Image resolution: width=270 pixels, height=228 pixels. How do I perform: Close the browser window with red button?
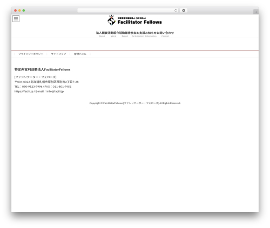[x=16, y=10]
